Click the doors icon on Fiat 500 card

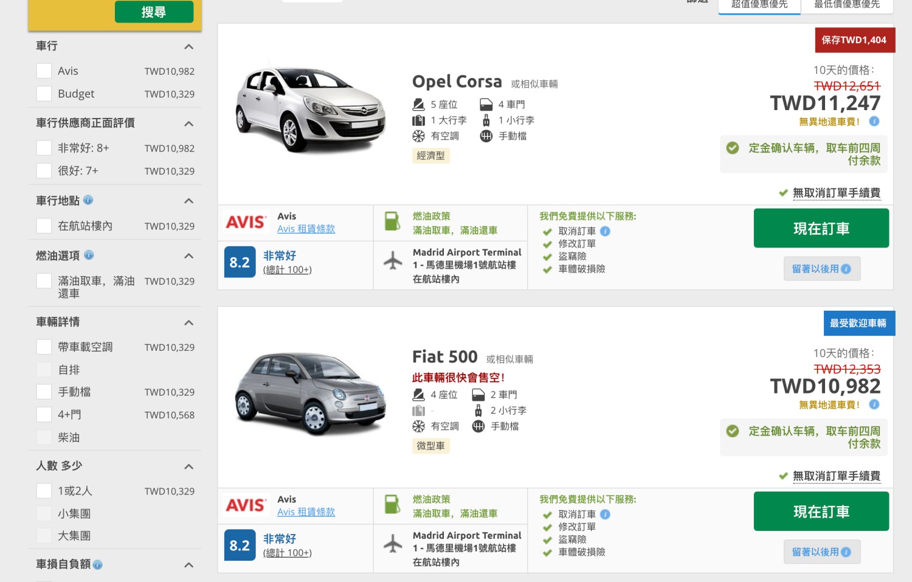point(478,395)
